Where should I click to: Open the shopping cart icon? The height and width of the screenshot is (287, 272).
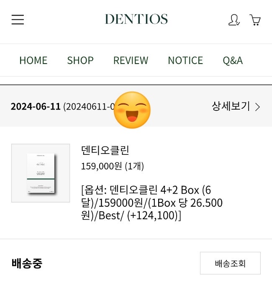255,20
